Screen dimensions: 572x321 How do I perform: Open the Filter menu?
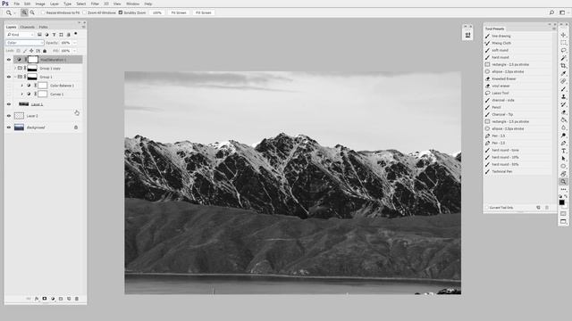[x=95, y=4]
